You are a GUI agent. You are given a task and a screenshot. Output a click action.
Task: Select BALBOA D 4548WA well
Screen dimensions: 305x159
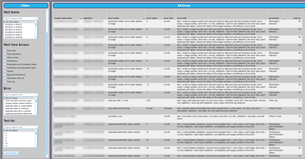pos(19,37)
